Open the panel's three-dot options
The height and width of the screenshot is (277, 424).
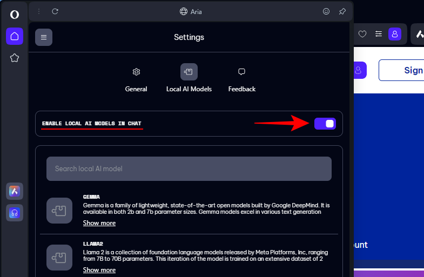click(x=39, y=11)
